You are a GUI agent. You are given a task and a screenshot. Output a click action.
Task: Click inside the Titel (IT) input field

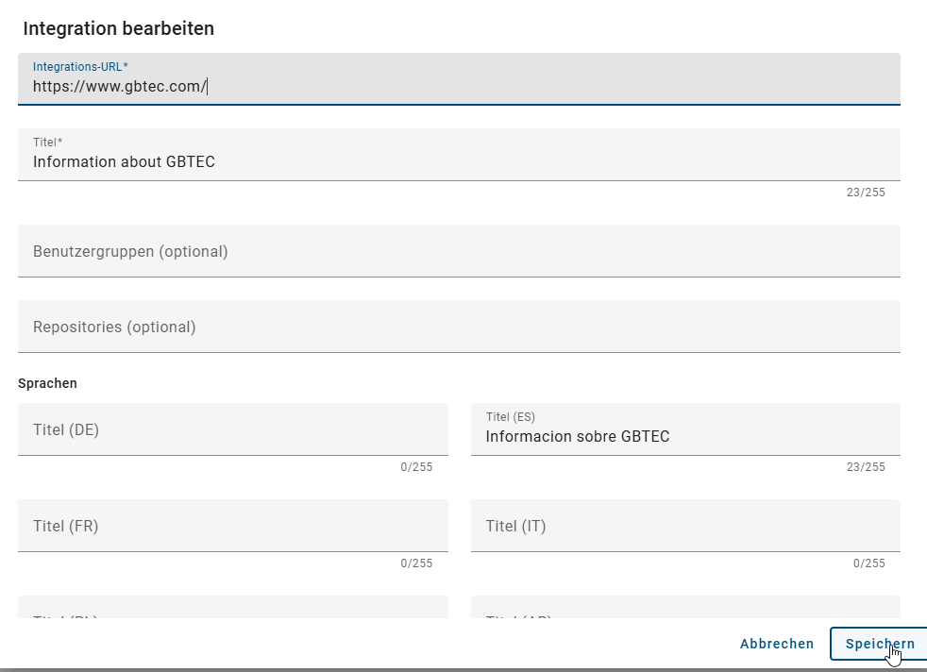tap(684, 526)
